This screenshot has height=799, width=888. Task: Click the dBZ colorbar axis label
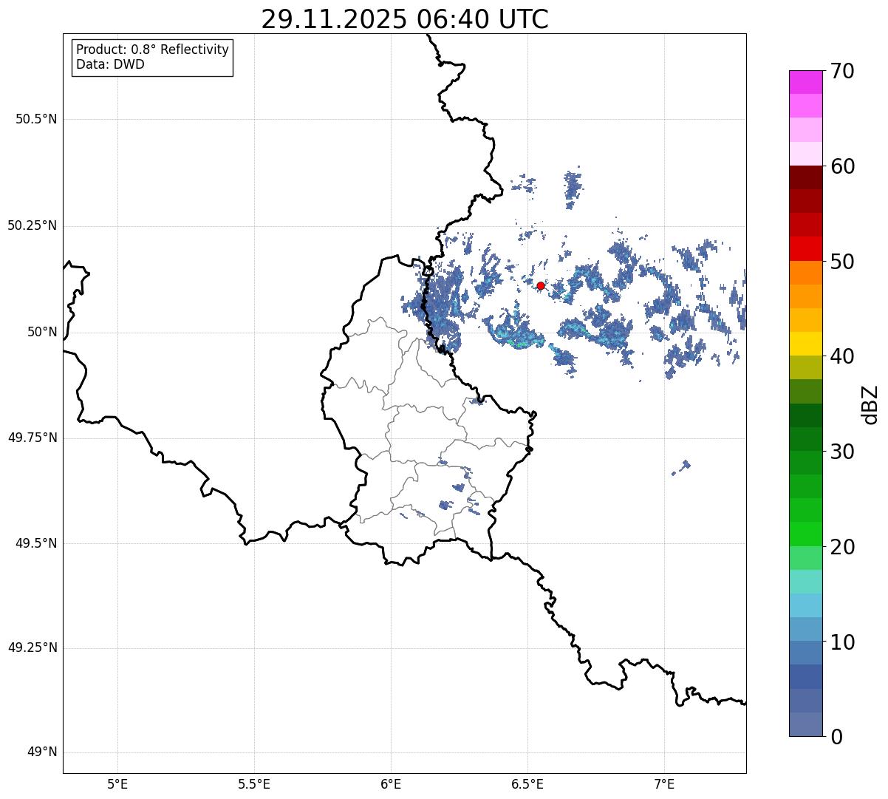(x=870, y=404)
